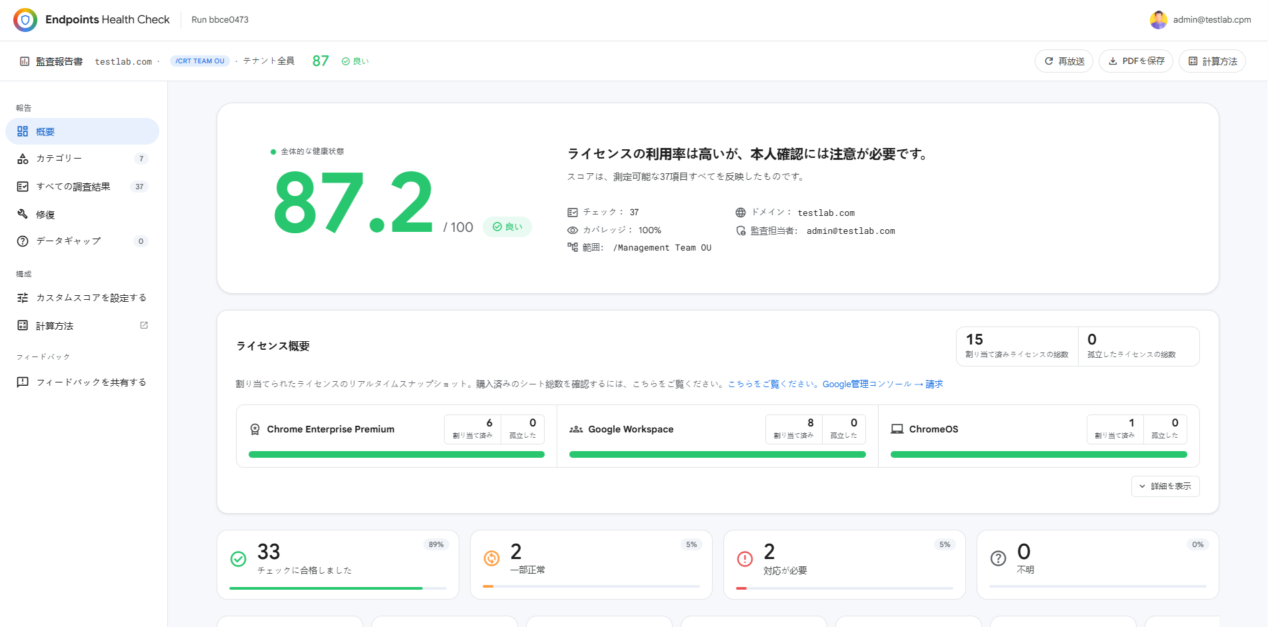Viewport: 1268px width, 627px height.
Task: Click the header 良い status badge
Action: [x=355, y=61]
